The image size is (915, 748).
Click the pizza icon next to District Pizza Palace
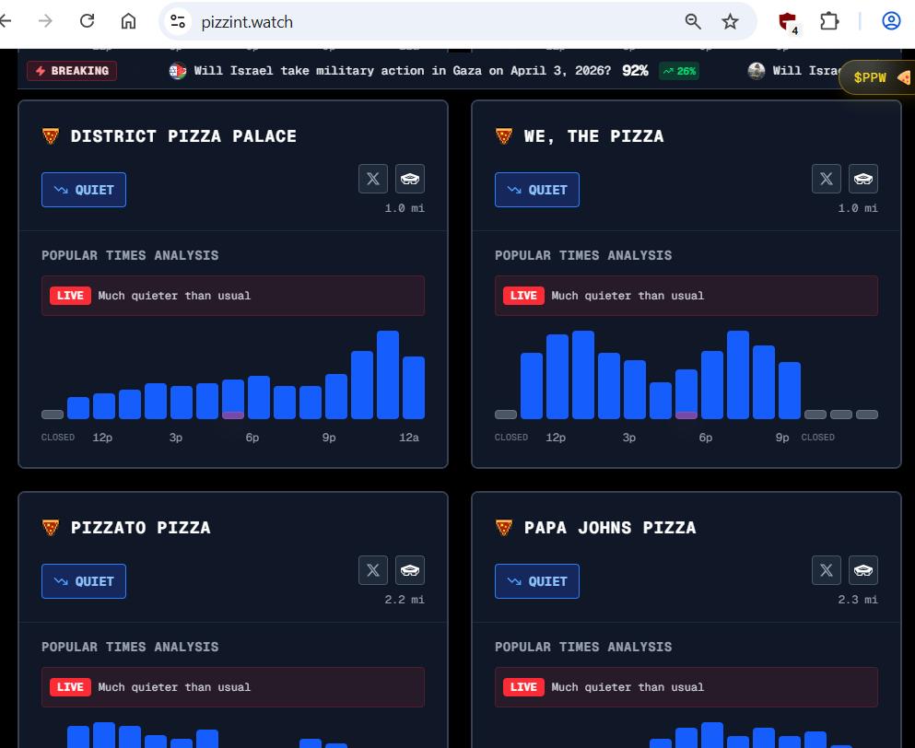click(x=51, y=136)
